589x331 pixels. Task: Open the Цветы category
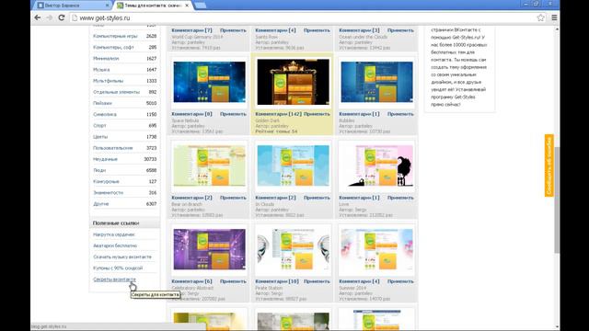[x=100, y=137]
